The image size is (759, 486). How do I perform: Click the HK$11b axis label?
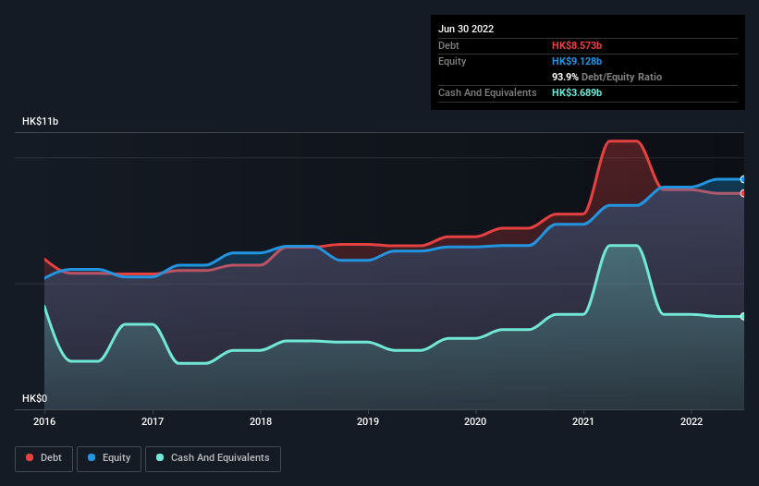tap(40, 121)
